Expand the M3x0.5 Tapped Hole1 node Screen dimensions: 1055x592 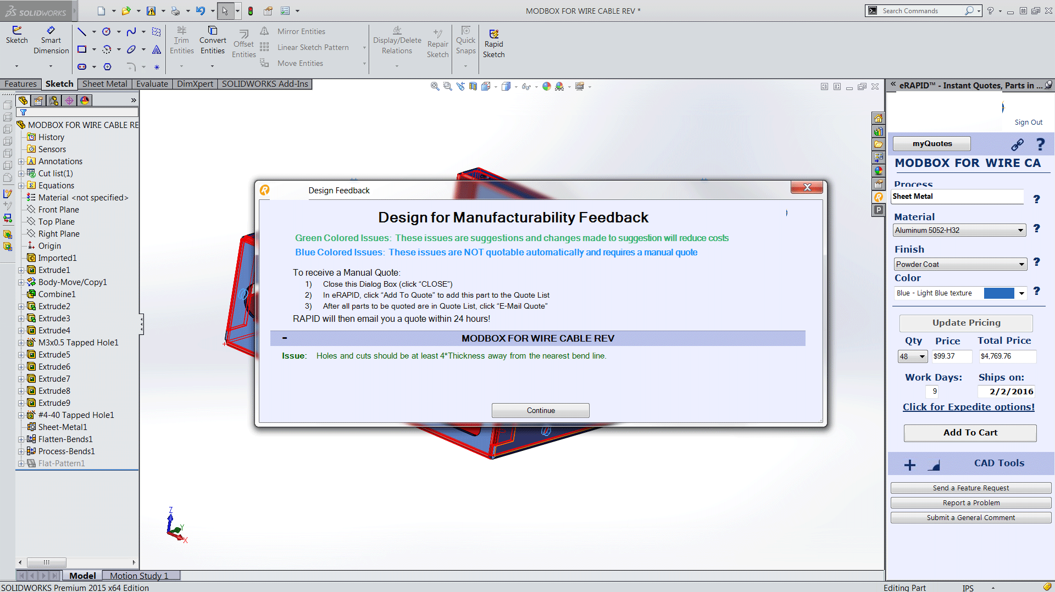(x=21, y=343)
